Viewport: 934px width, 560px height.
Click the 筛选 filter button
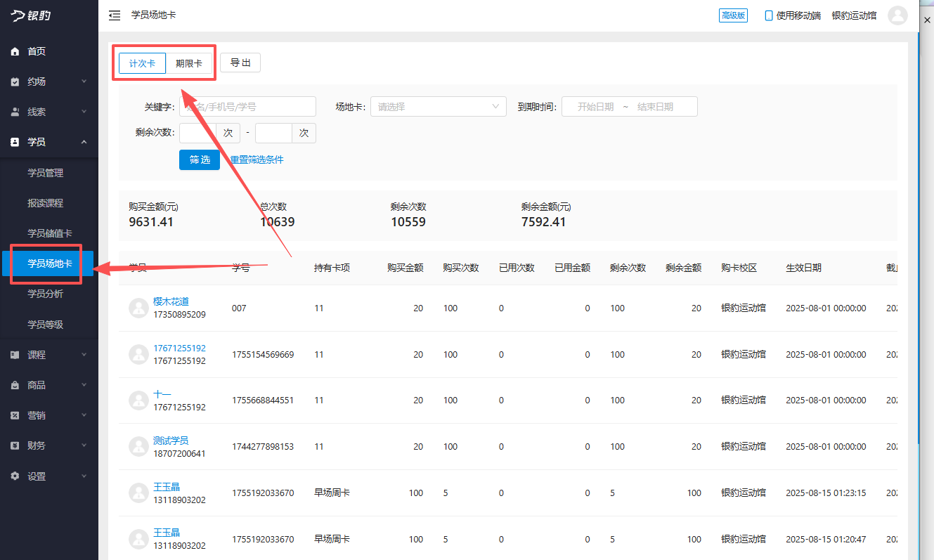200,159
